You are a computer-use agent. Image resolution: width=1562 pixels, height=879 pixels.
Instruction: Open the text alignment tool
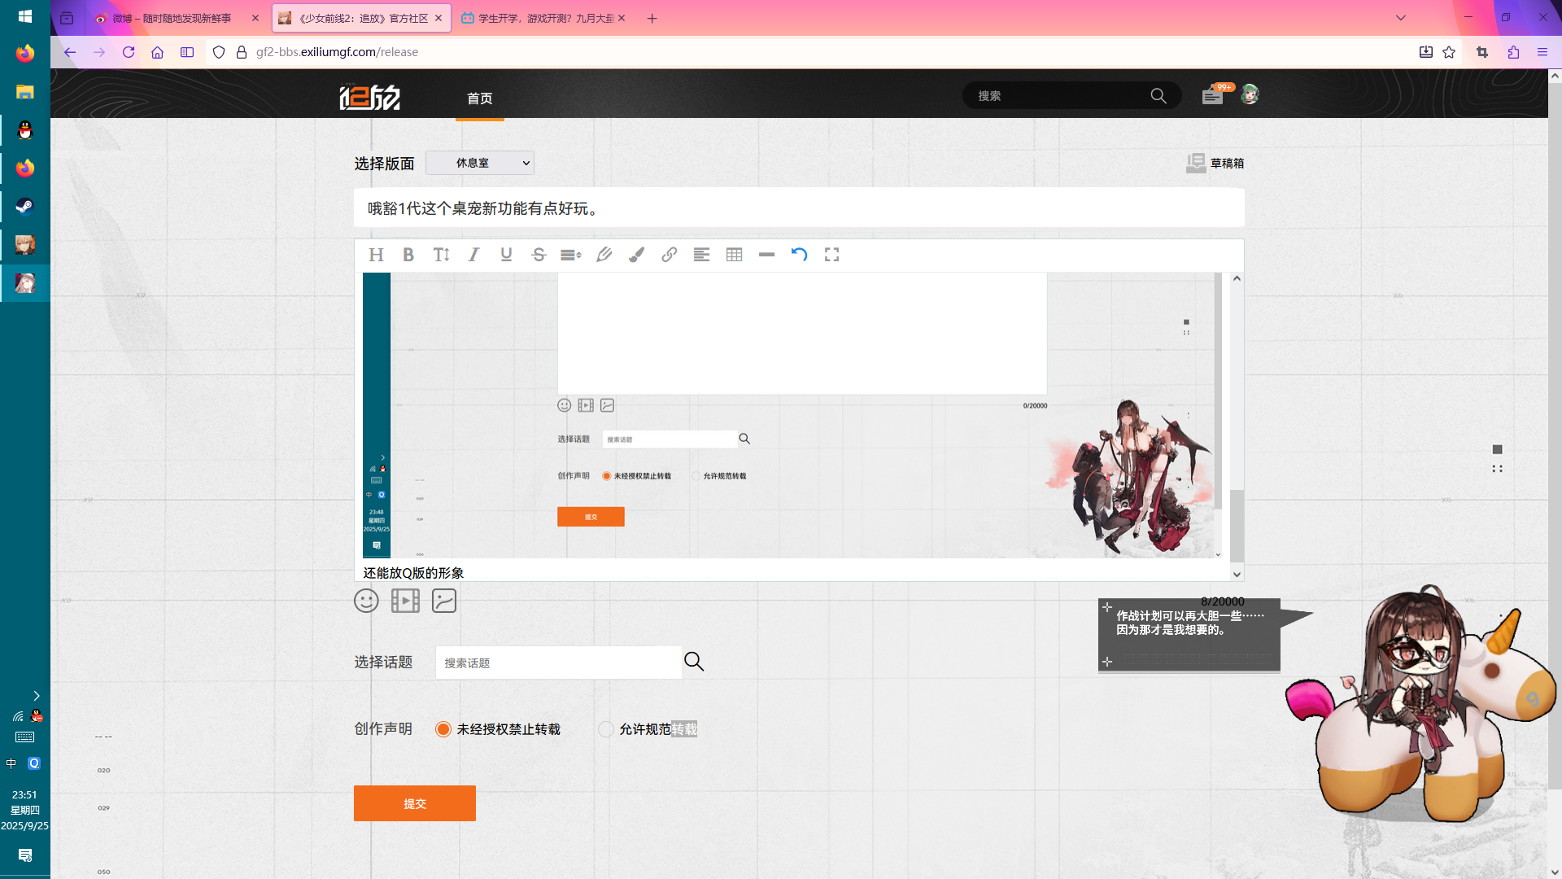pyautogui.click(x=701, y=255)
